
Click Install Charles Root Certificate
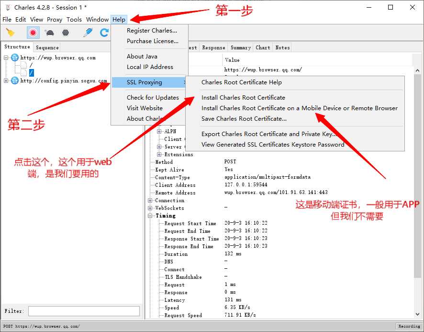(295, 97)
